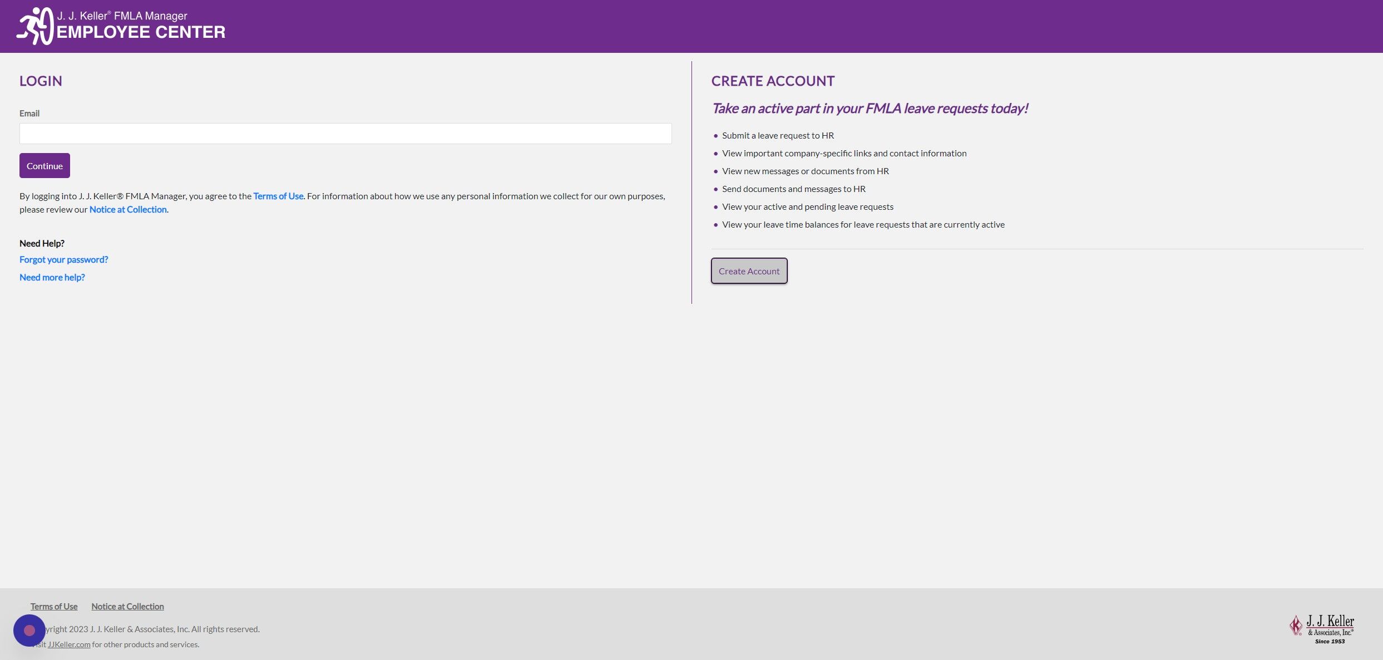Click the J. J. Keller & Associates footer logo

pos(1322,629)
